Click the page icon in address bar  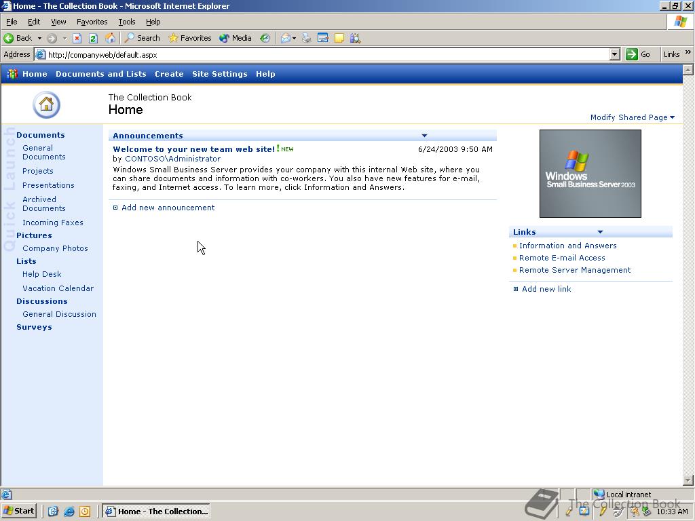[x=40, y=54]
